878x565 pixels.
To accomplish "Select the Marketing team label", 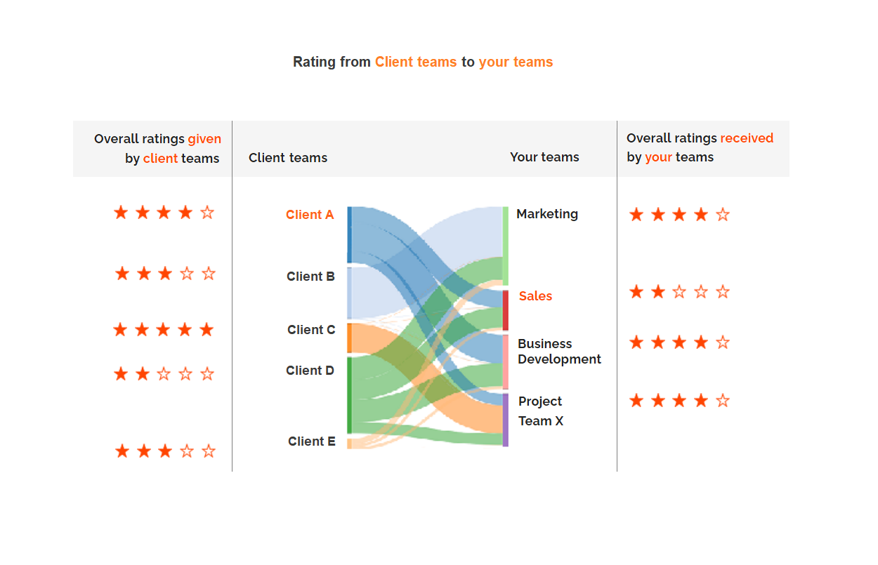I will pyautogui.click(x=547, y=214).
